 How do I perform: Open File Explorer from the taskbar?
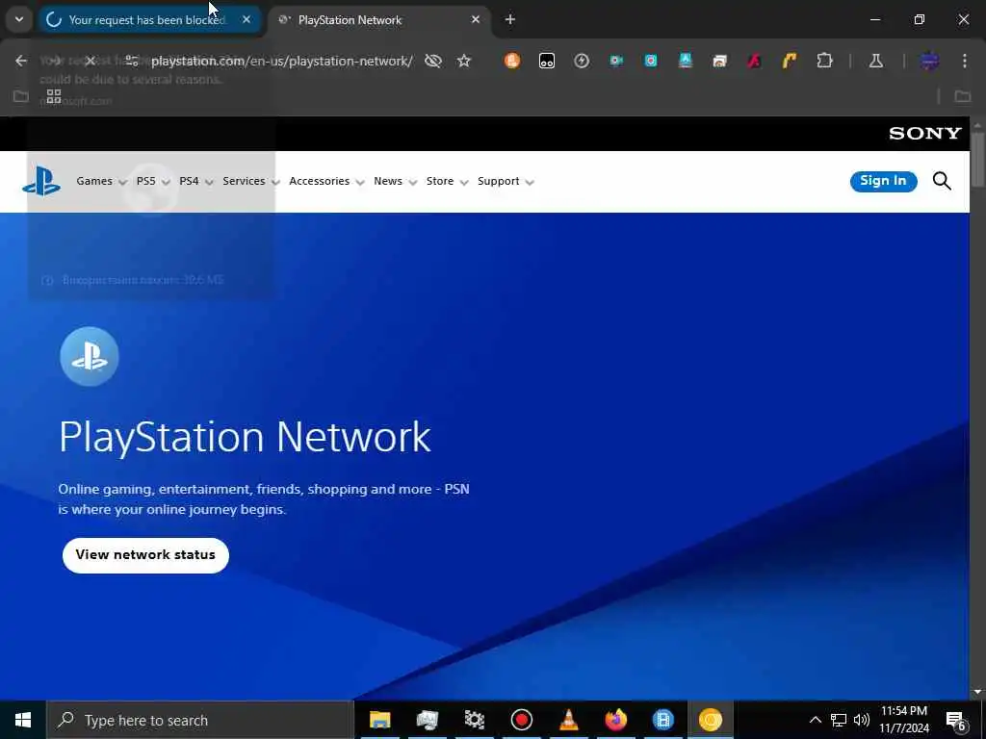[379, 720]
